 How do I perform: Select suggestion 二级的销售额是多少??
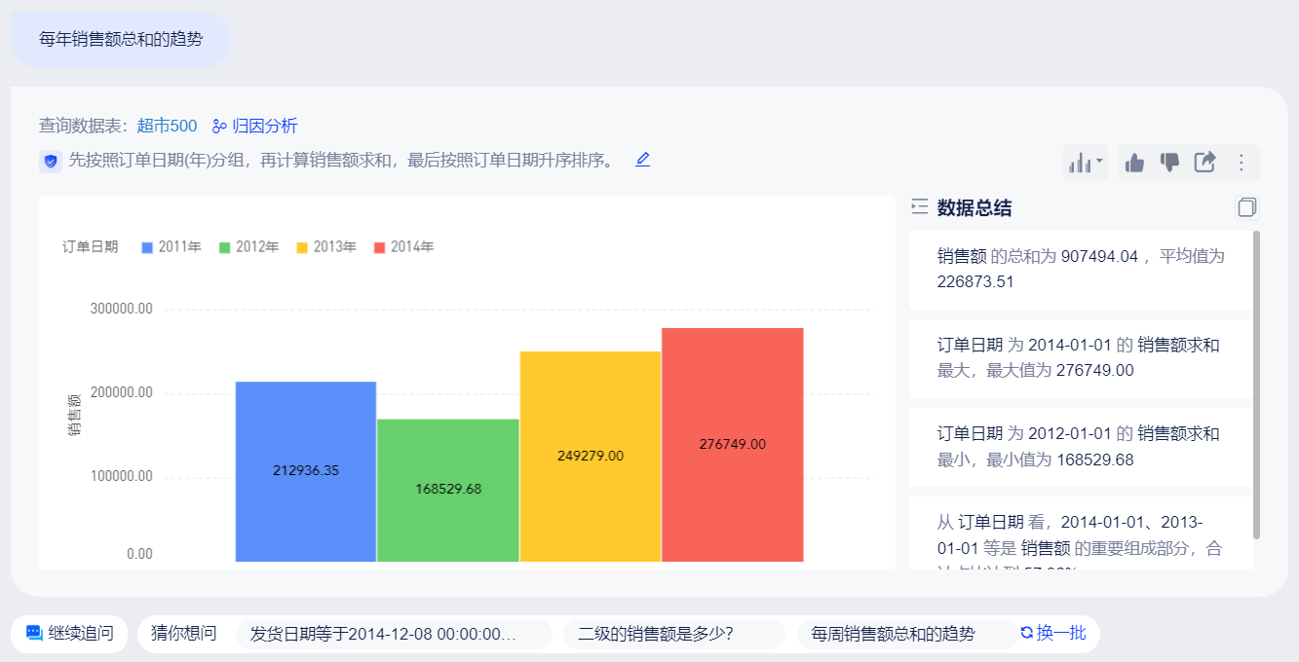(656, 635)
